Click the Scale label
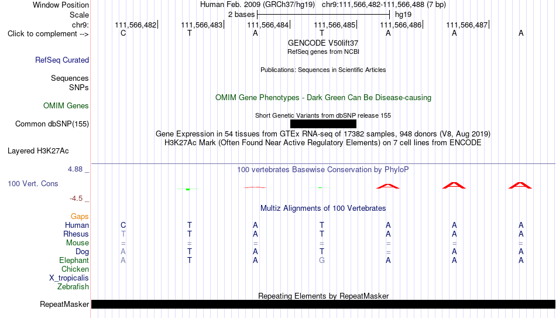556x318 pixels. click(79, 15)
